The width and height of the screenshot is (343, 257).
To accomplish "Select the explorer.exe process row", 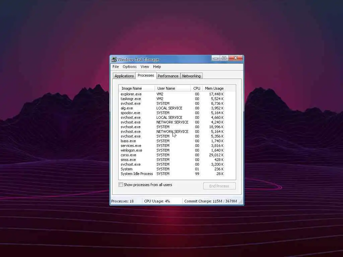I will (x=172, y=94).
